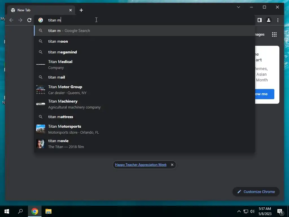Select the 'titan movie' suggestion
This screenshot has width=289, height=217.
(x=144, y=144)
